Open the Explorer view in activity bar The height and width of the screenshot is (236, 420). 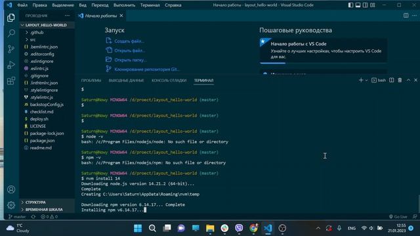coord(11,18)
